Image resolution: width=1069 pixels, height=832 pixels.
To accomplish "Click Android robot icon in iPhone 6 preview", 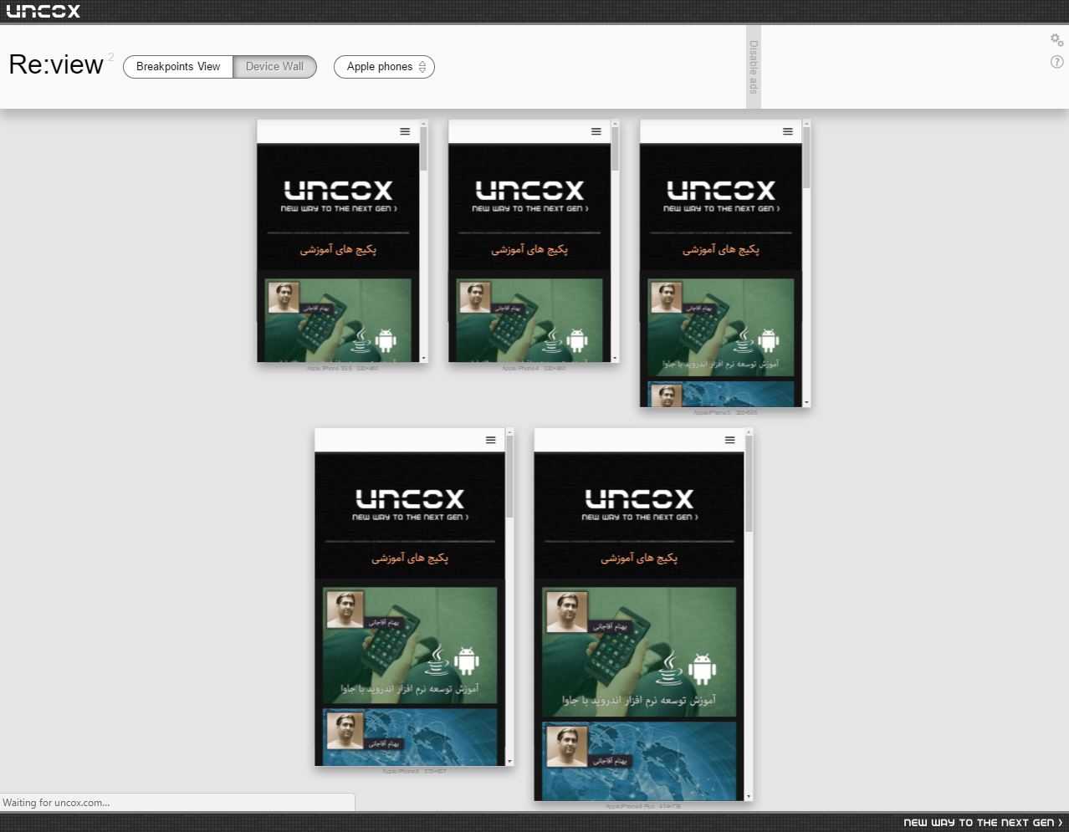I will click(x=467, y=661).
